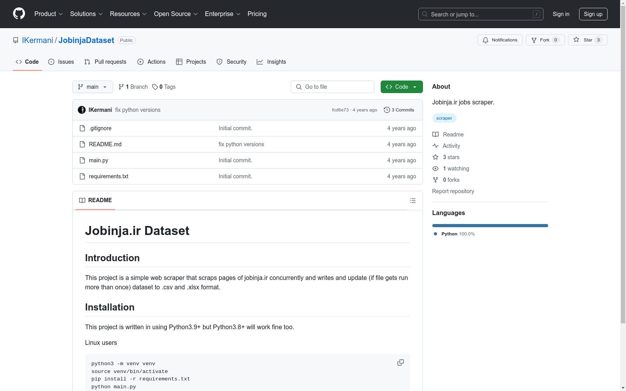Viewport: 626px width, 391px height.
Task: Star the JobinjaDataset repository
Action: tap(588, 40)
